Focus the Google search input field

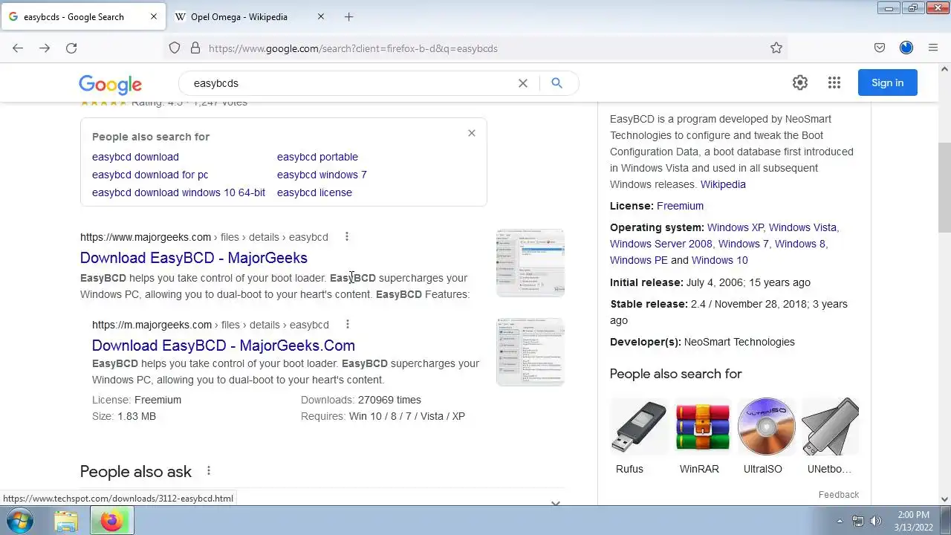(x=349, y=83)
